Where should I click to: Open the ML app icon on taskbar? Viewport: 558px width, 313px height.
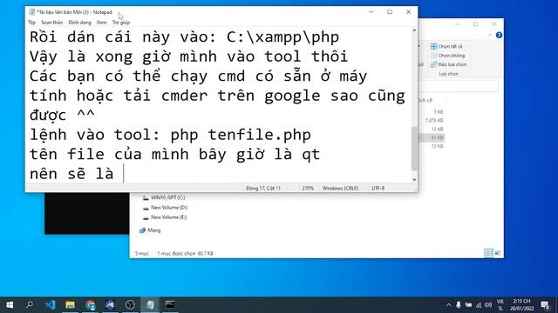pos(110,305)
